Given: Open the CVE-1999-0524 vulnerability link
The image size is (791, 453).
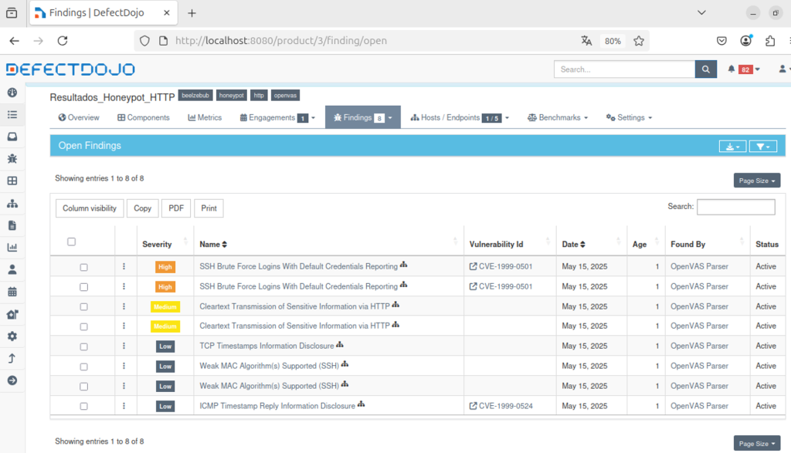Looking at the screenshot, I should [x=505, y=406].
